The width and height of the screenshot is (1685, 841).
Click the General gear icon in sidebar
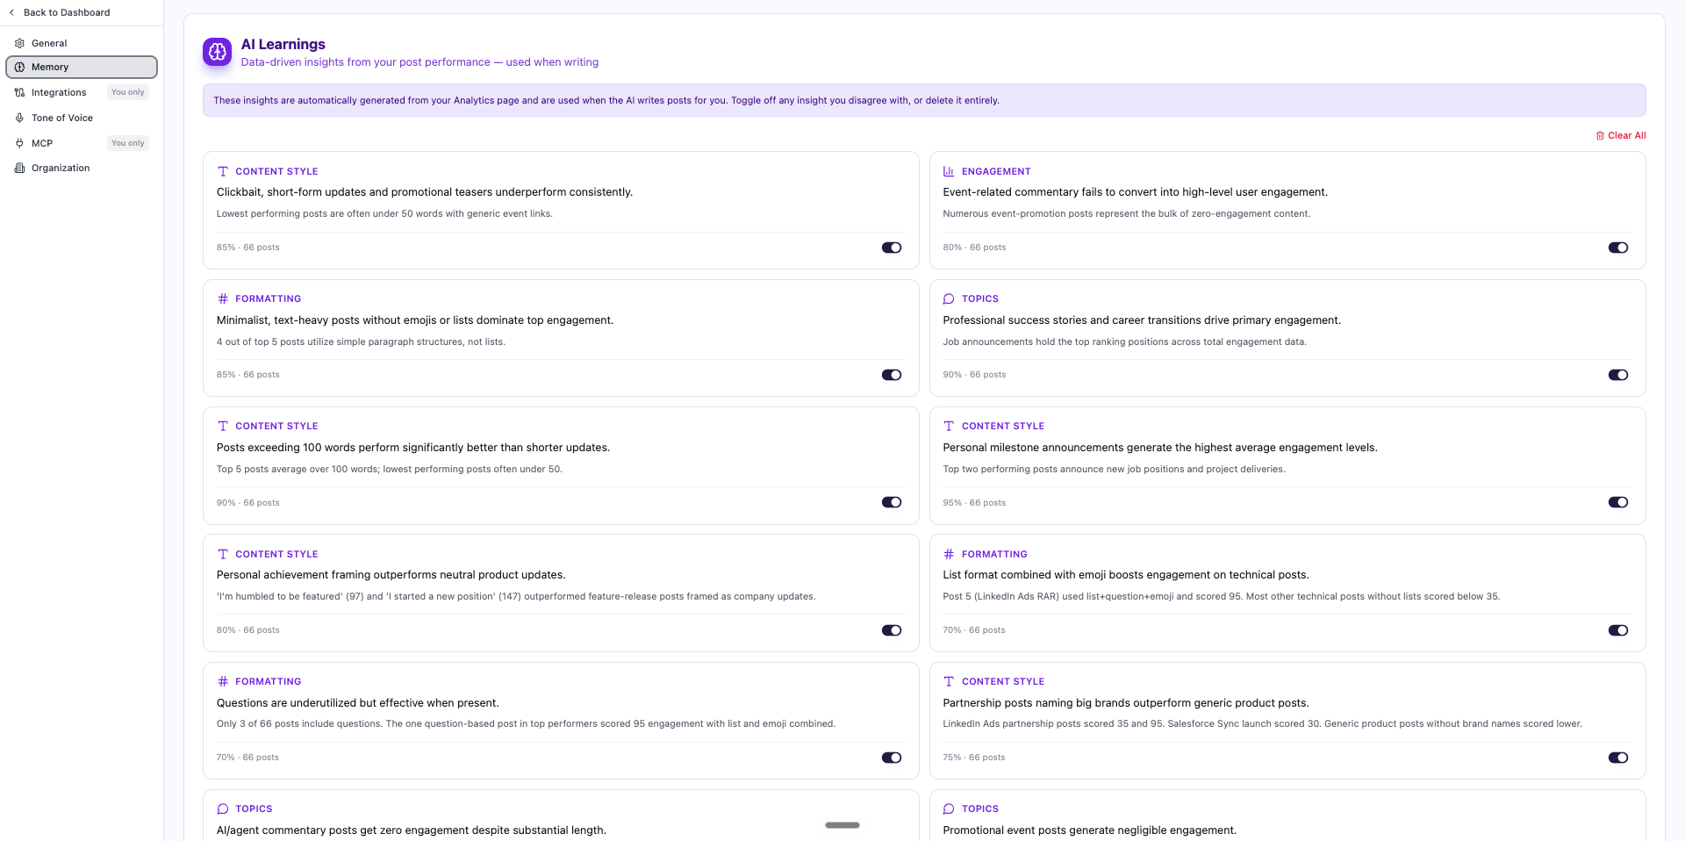19,43
